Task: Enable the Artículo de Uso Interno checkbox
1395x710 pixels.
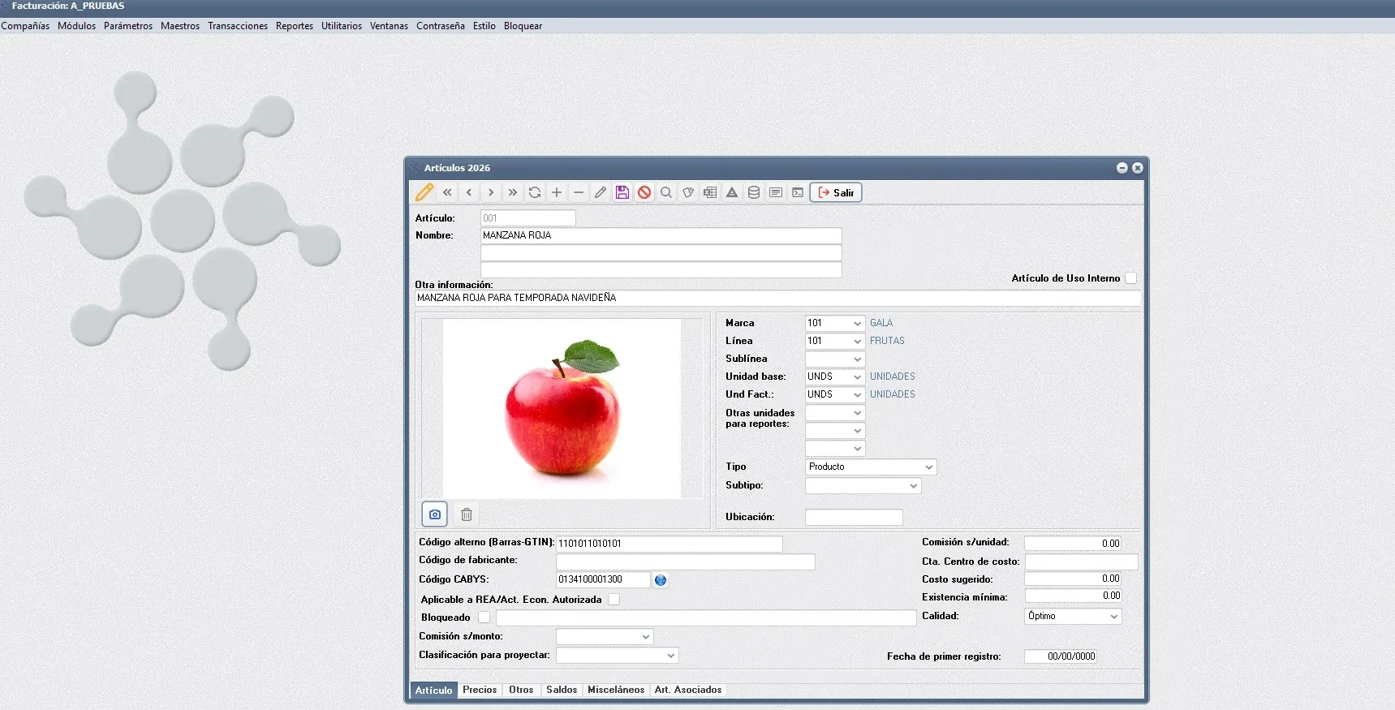Action: pos(1130,278)
